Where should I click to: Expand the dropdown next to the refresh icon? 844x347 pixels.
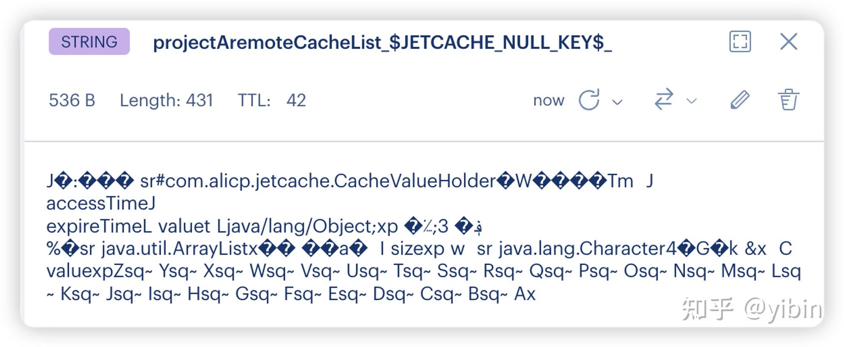pos(617,101)
